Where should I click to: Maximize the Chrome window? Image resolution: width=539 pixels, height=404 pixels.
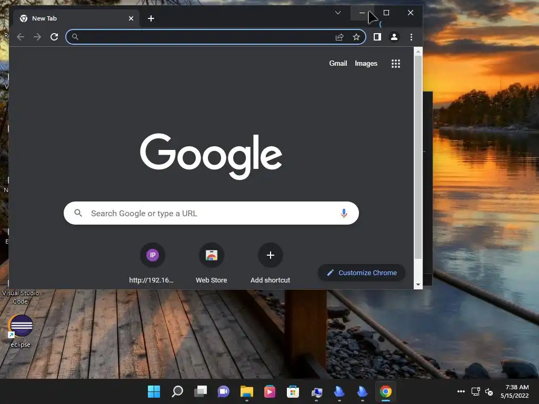(x=386, y=13)
